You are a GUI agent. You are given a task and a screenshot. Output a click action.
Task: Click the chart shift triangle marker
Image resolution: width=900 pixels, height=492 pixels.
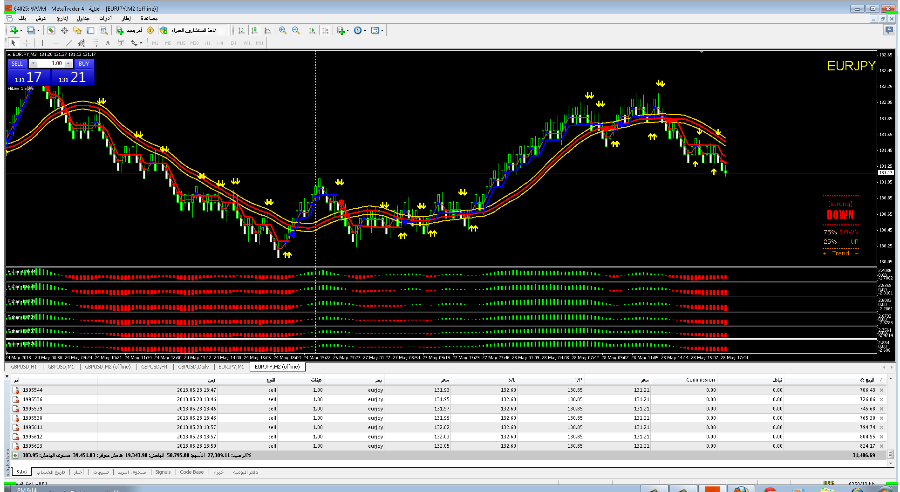[702, 52]
